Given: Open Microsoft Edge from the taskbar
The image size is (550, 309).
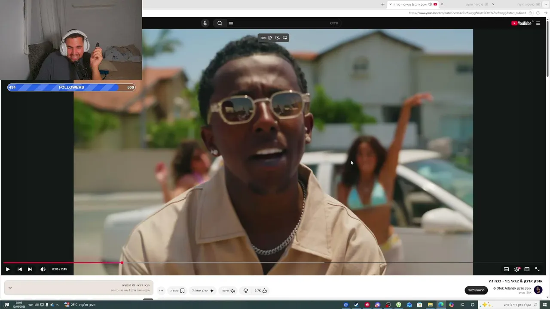Looking at the screenshot, I should tap(441, 305).
